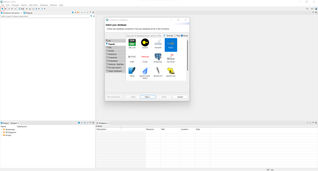Switch to the Projects tab
The image size is (318, 171).
click(x=27, y=13)
